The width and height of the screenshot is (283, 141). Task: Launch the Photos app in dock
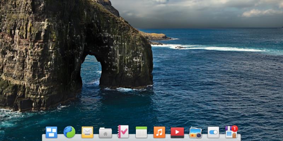click(195, 133)
